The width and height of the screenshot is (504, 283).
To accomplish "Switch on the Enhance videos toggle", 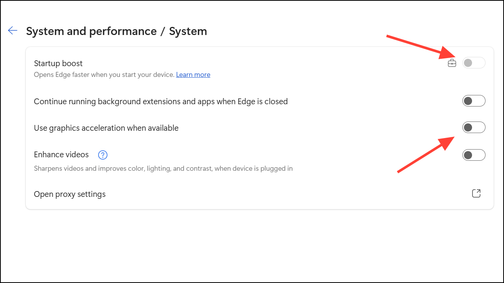I will pyautogui.click(x=474, y=155).
